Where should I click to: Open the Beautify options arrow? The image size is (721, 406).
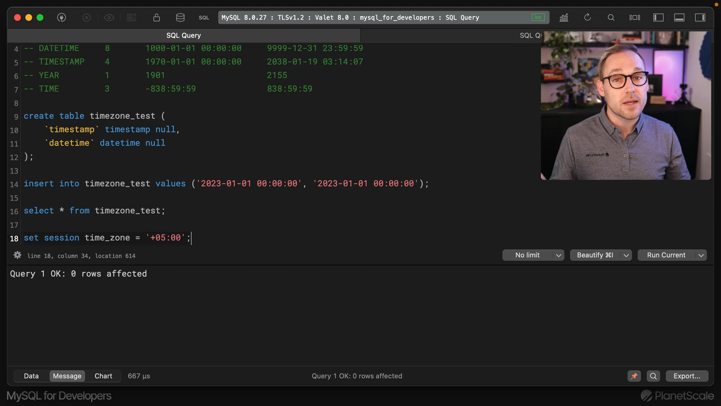[626, 255]
